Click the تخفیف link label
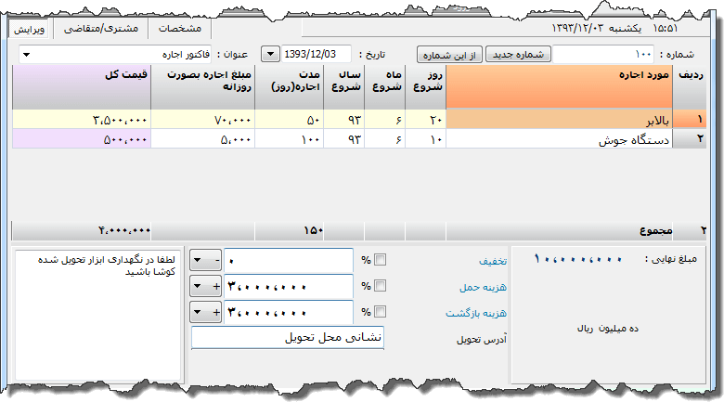The image size is (724, 402). point(493,262)
